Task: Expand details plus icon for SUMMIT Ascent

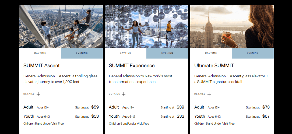Action: coord(38,94)
